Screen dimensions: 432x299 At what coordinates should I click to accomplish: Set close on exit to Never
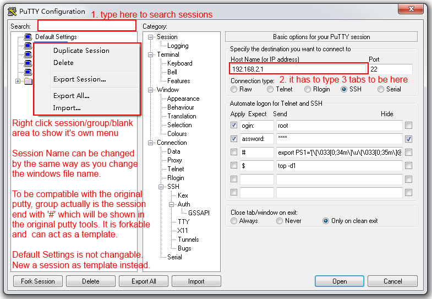coord(280,221)
